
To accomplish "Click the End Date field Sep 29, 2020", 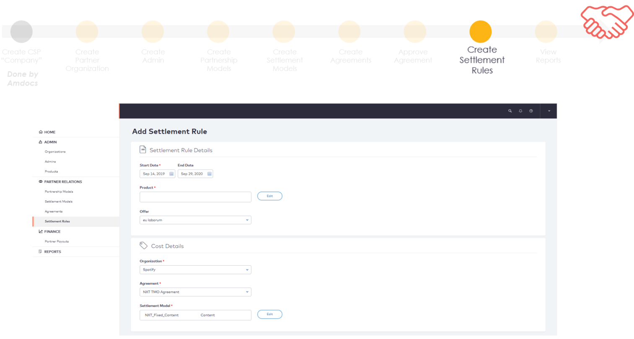I will click(x=195, y=174).
